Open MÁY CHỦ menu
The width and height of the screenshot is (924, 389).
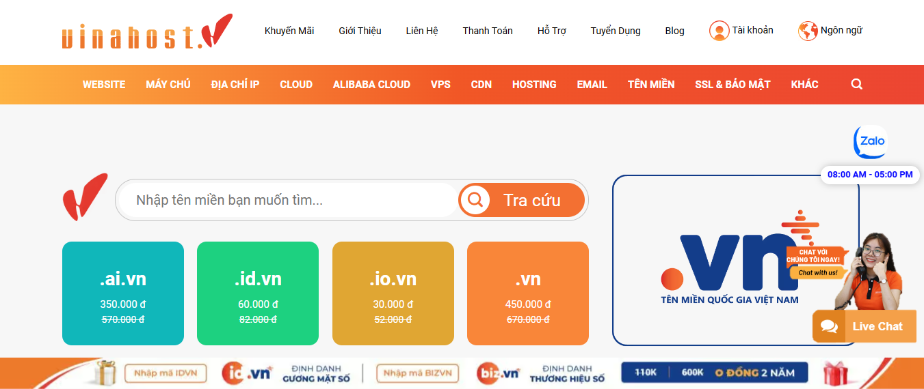click(x=168, y=85)
